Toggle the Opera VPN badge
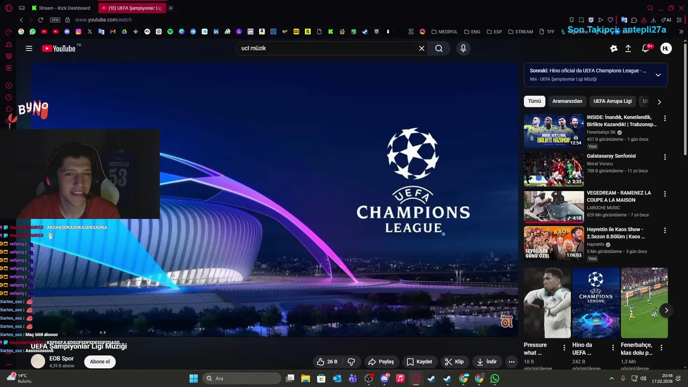Image resolution: width=688 pixels, height=387 pixels. pos(55,20)
